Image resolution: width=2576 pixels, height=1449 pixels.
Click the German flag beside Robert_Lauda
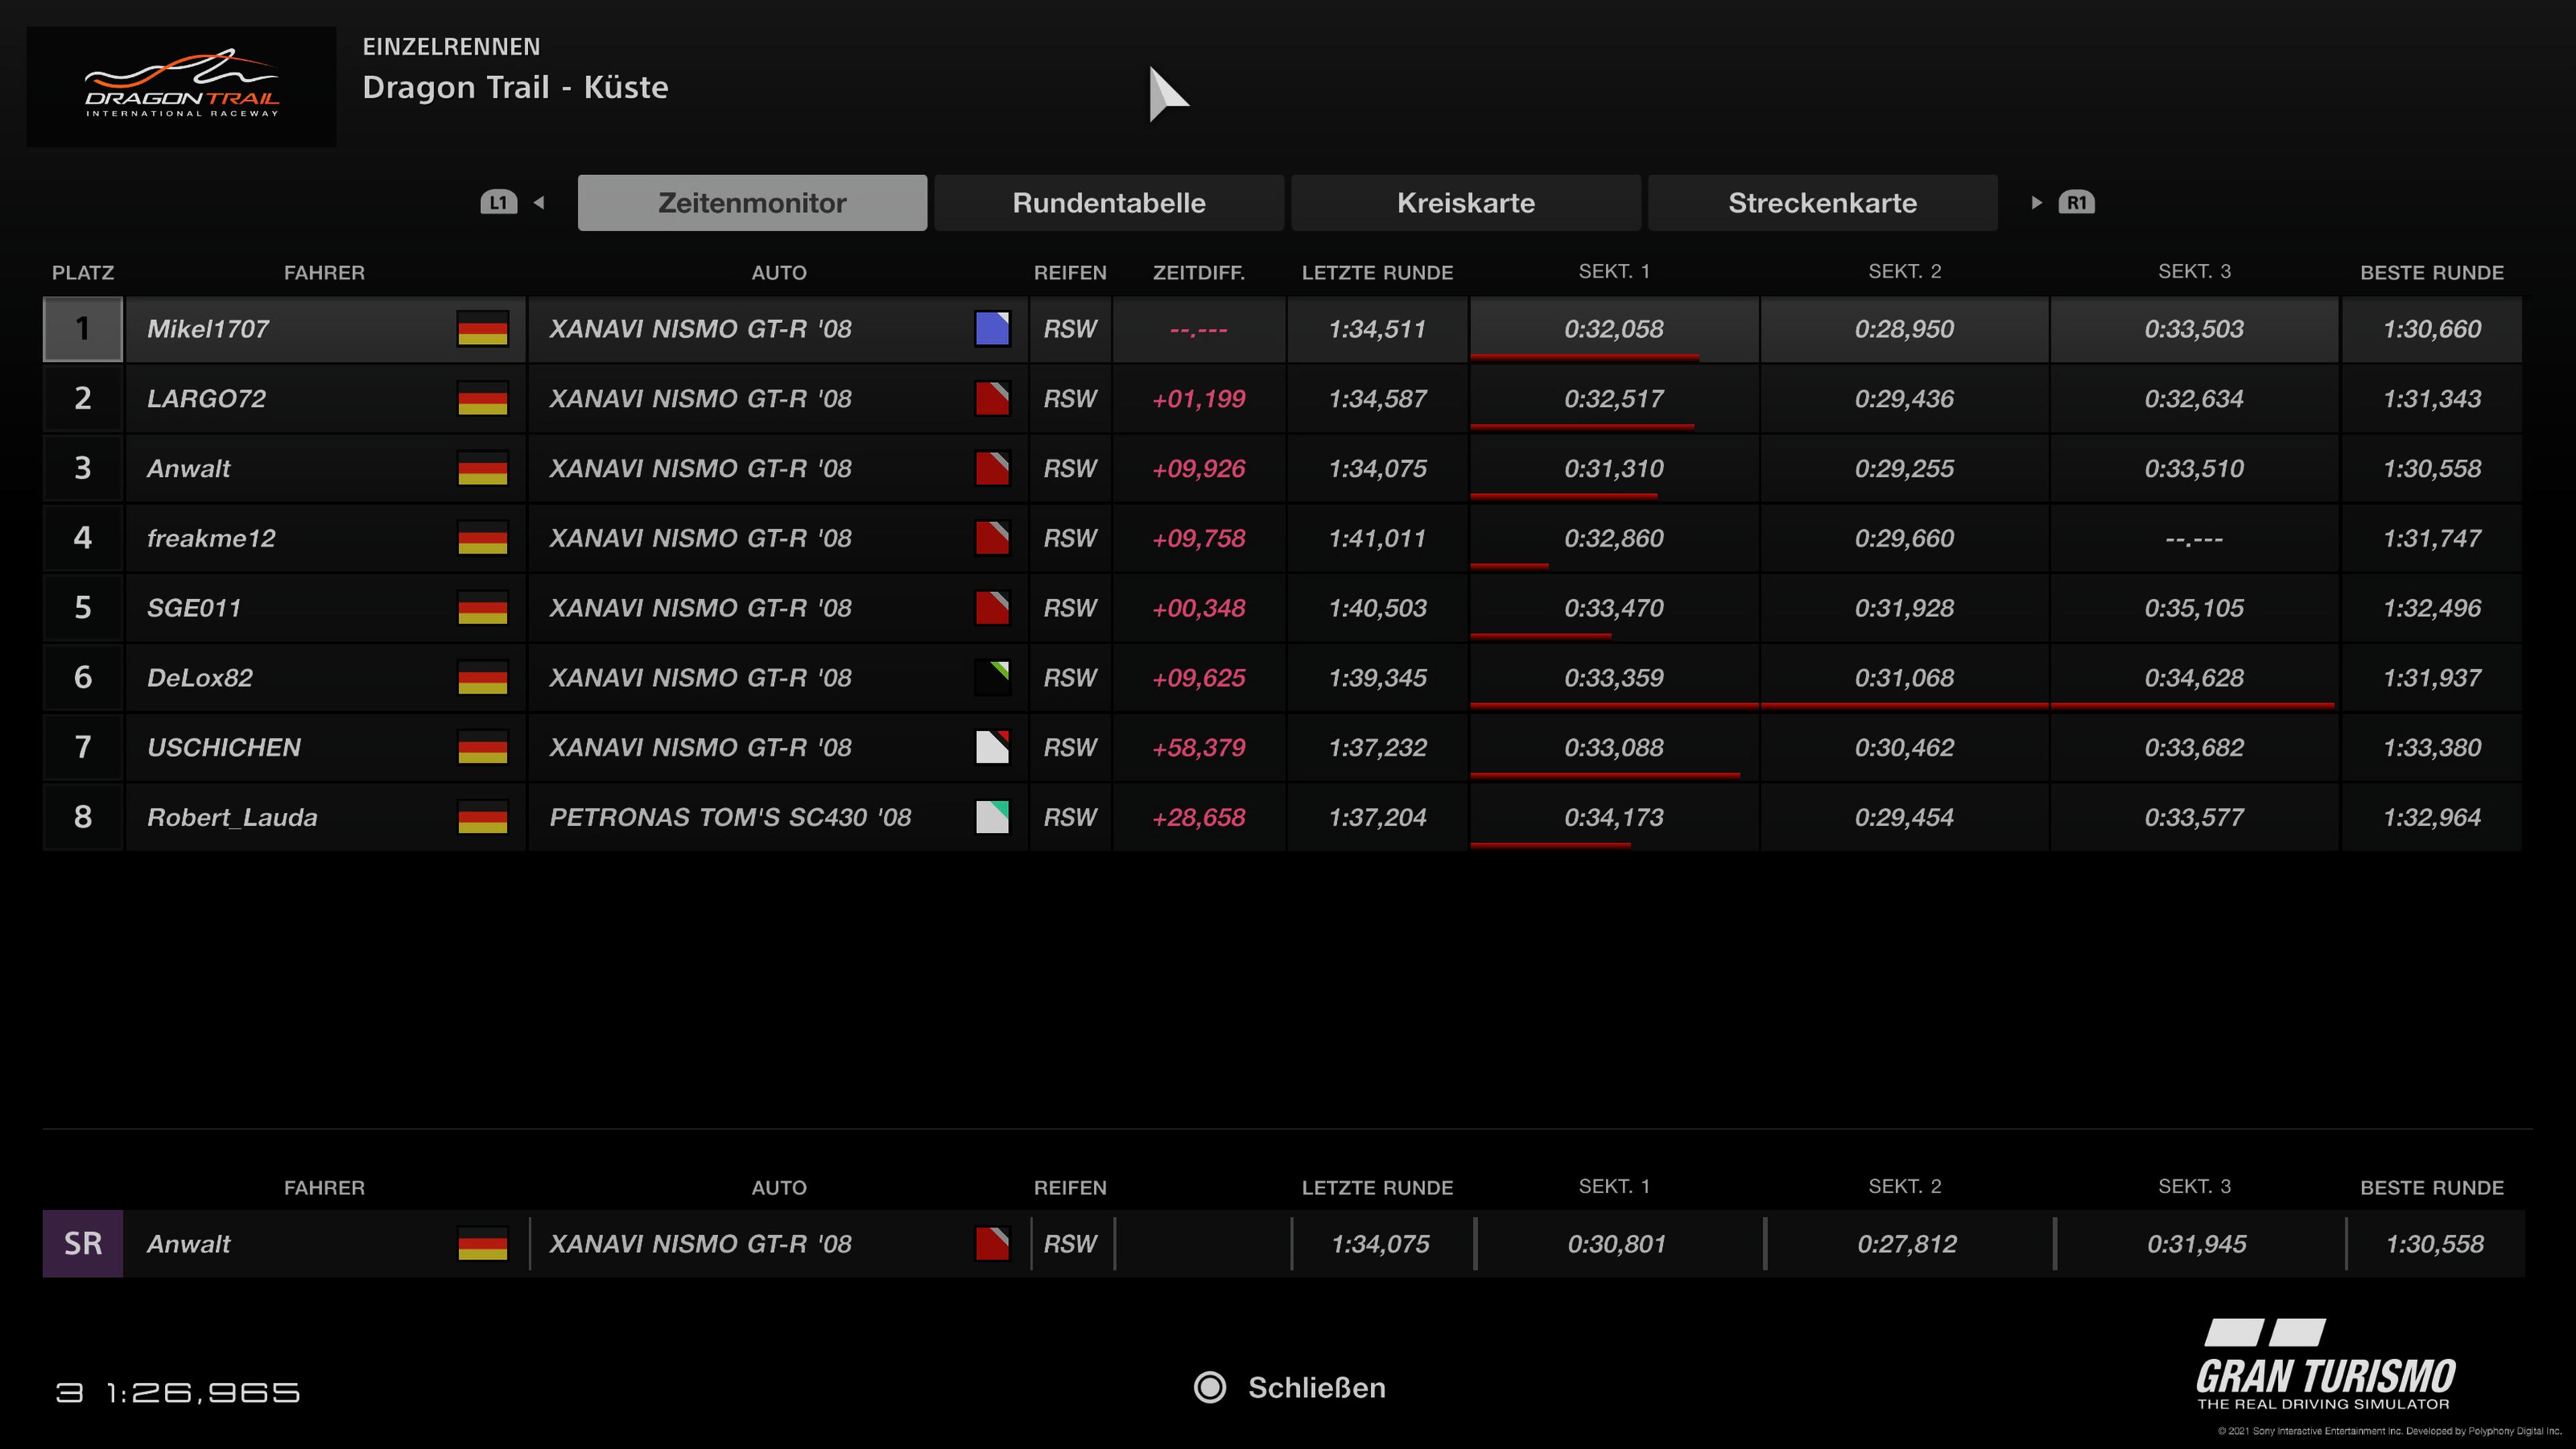[482, 817]
